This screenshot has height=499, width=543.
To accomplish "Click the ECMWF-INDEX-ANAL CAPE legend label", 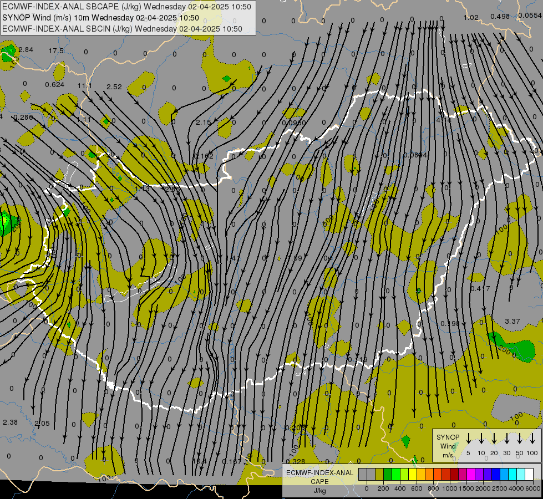I will click(x=319, y=477).
